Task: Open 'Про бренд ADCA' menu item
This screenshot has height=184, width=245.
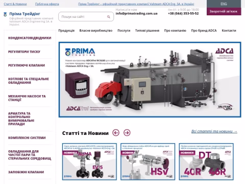Action: pyautogui.click(x=204, y=31)
